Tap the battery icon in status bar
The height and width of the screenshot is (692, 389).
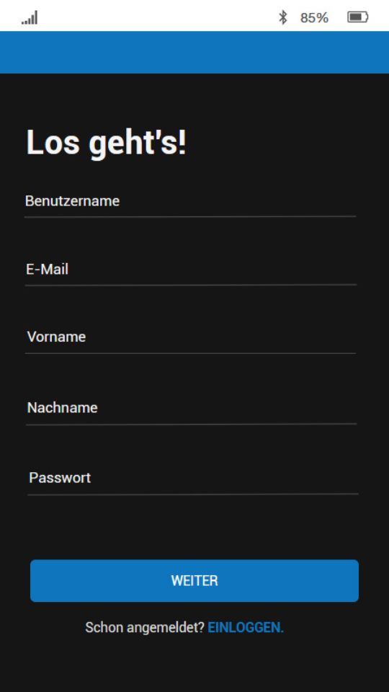(x=358, y=17)
